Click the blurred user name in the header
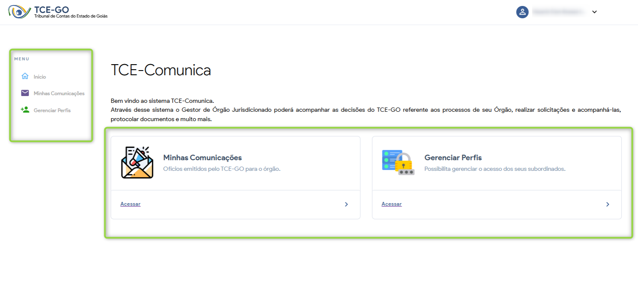The image size is (638, 303). point(559,12)
